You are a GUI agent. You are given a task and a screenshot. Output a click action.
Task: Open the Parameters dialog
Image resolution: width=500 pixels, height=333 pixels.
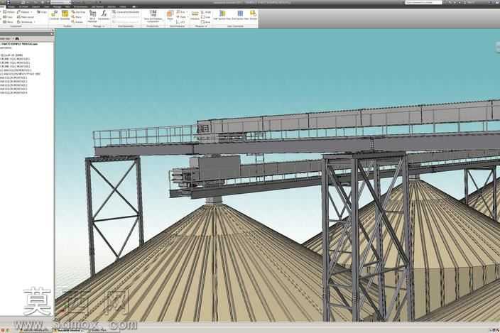click(x=104, y=15)
